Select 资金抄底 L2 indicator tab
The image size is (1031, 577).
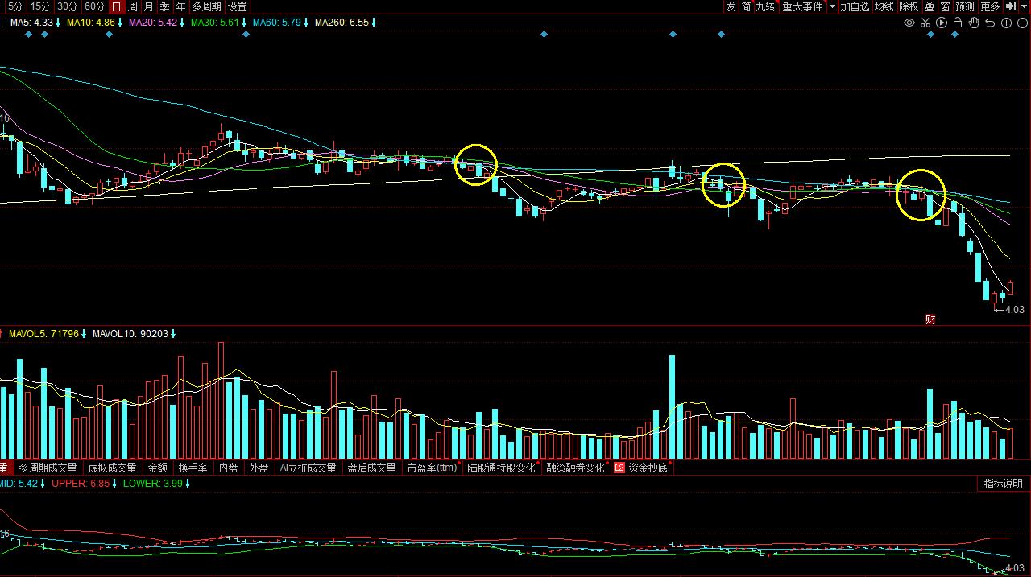point(642,468)
